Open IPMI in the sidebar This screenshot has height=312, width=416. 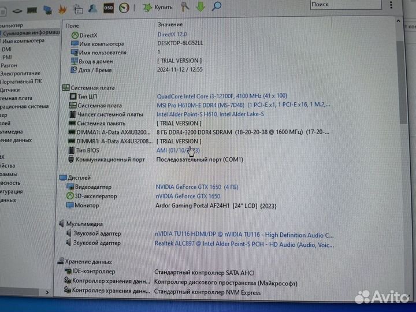point(6,57)
